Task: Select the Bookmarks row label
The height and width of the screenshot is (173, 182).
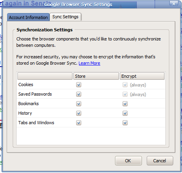Action: pyautogui.click(x=29, y=104)
